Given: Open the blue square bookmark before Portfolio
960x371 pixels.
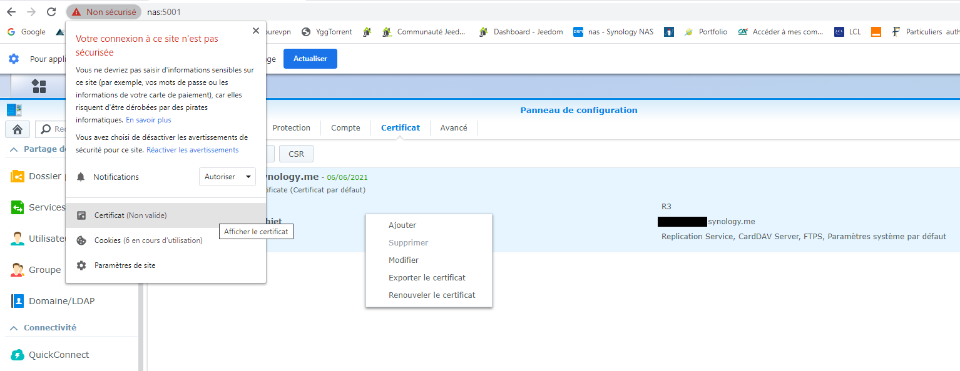Looking at the screenshot, I should [669, 32].
